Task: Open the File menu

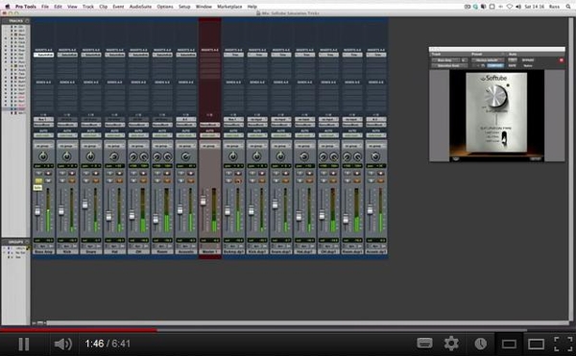Action: click(x=45, y=7)
